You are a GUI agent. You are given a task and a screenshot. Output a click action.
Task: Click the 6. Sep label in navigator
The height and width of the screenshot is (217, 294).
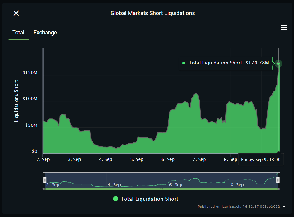[x=176, y=185]
